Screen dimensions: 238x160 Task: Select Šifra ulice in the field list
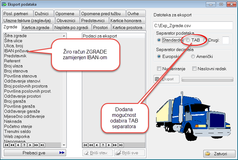coord(13,41)
